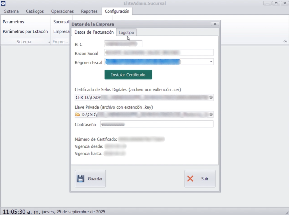Click the EliteAdmin app icon in title bar
289x215 pixels.
click(3, 3)
